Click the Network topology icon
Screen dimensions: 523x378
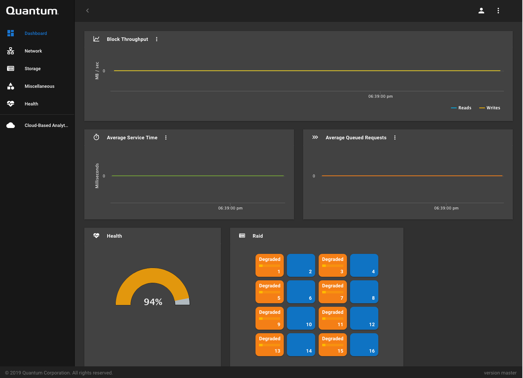tap(11, 51)
